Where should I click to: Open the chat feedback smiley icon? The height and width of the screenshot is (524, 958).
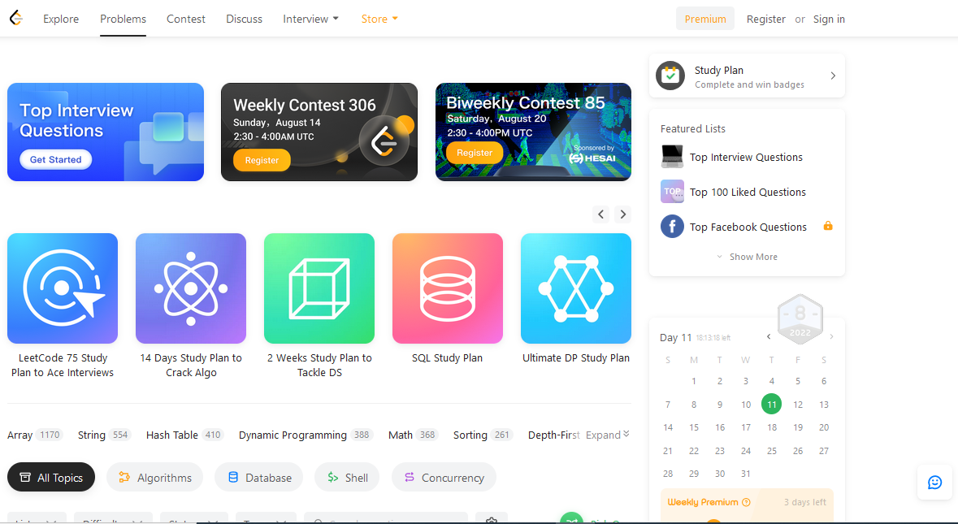pos(934,483)
